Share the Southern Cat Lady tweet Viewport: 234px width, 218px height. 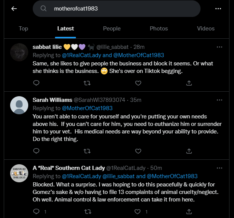(x=189, y=212)
